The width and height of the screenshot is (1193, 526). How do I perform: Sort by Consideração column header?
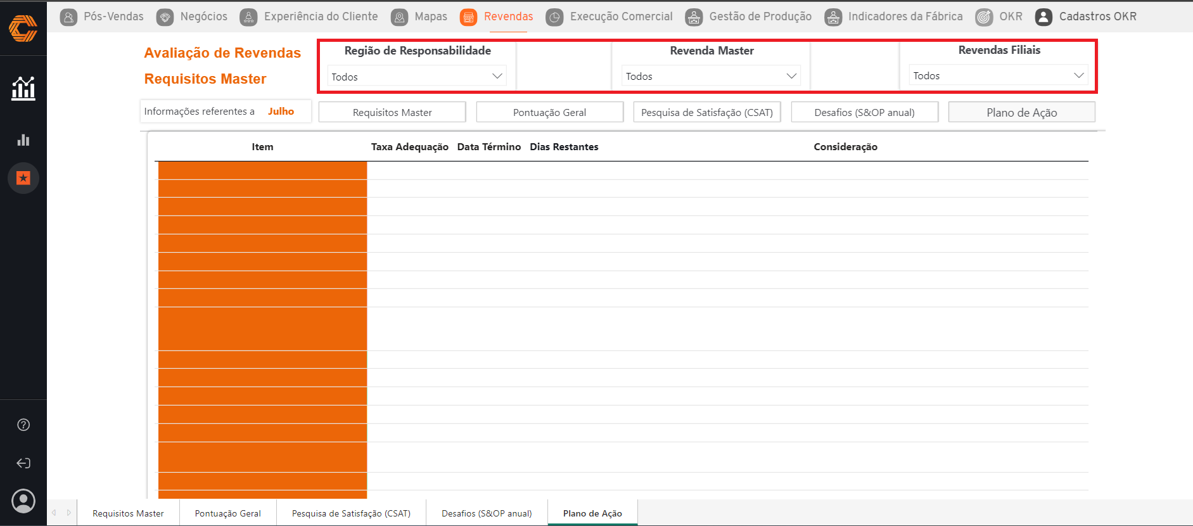point(846,147)
